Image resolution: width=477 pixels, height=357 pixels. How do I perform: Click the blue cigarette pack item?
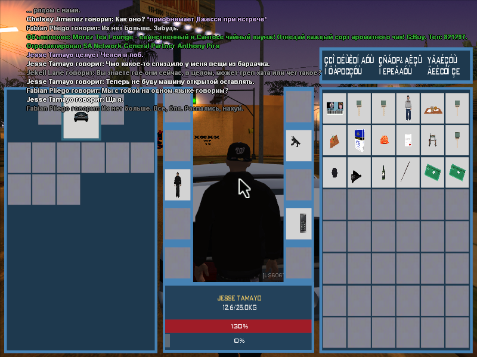(x=359, y=140)
